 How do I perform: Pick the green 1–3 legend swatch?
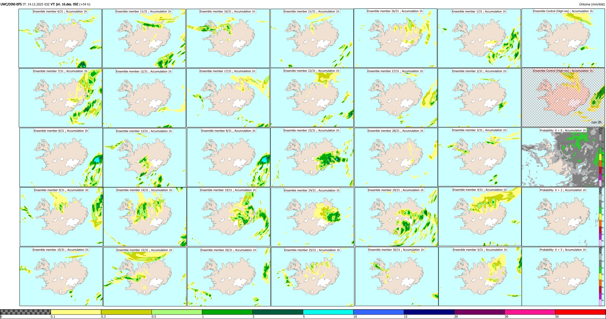point(227,312)
